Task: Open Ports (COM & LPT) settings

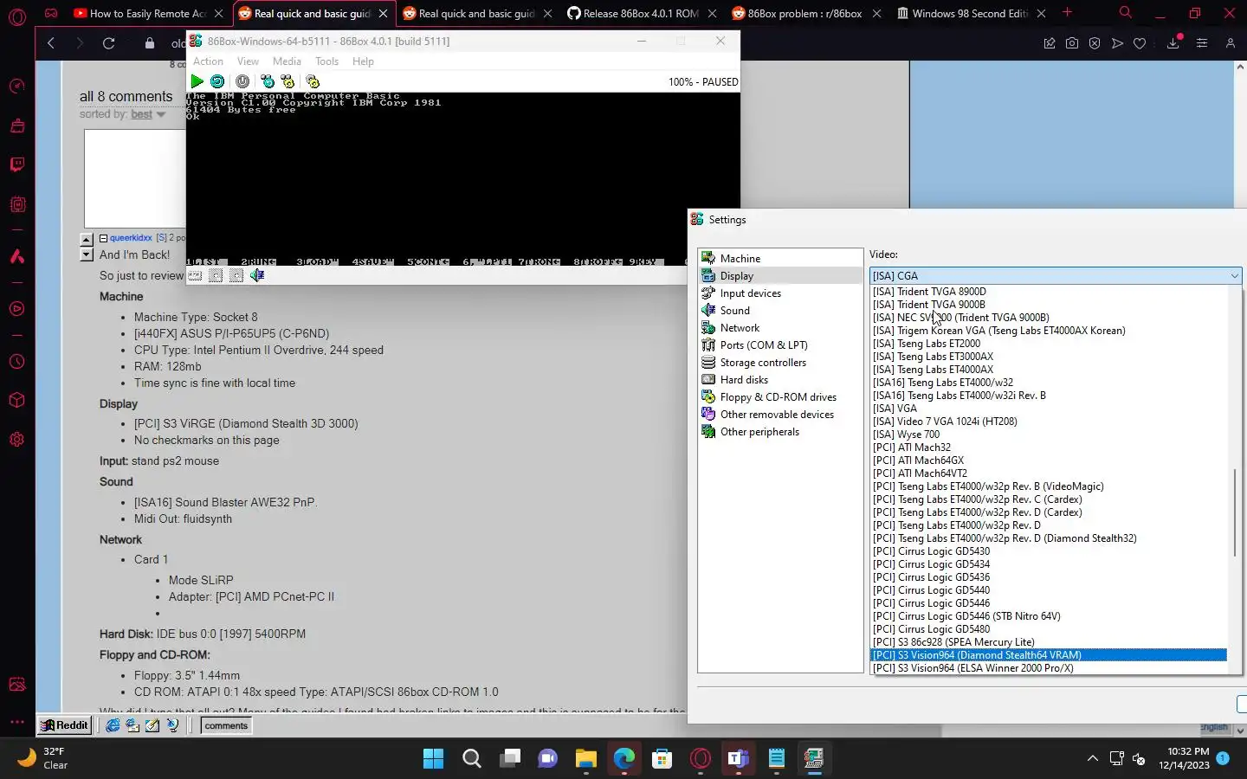Action: click(780, 344)
